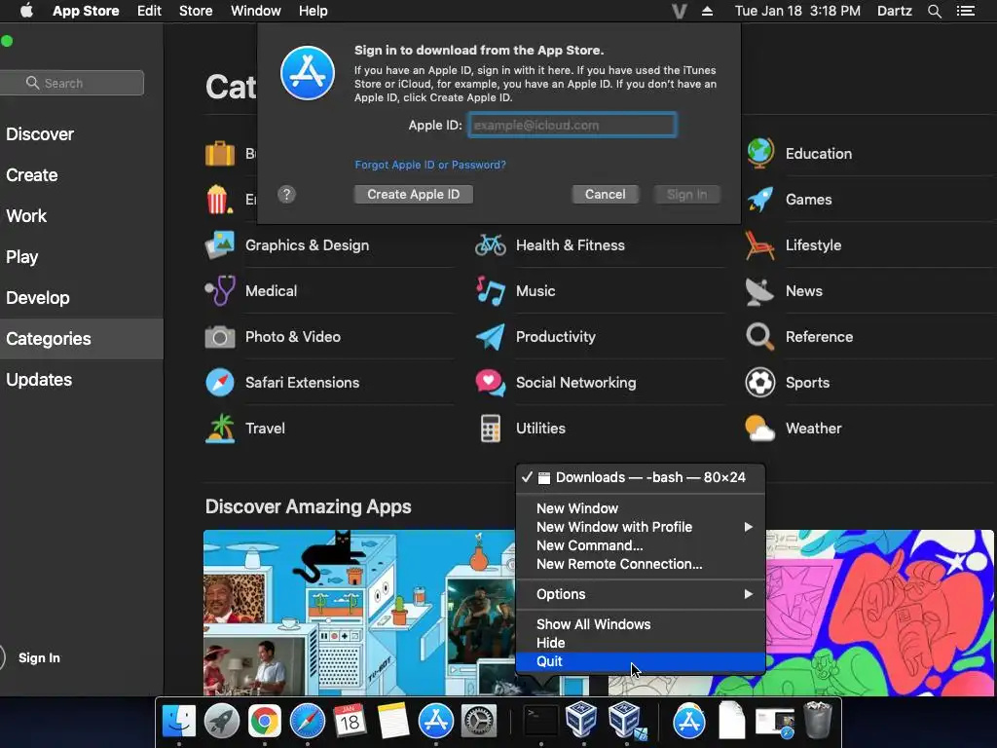Open the Weather sun cloud icon
Screen dimensions: 997x748
(759, 429)
